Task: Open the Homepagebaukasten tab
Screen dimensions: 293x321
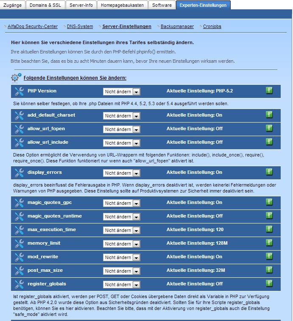Action: pyautogui.click(x=122, y=5)
